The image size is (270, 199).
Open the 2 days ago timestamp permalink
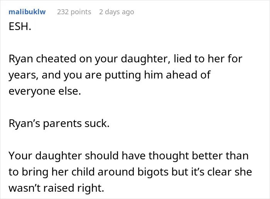pyautogui.click(x=116, y=12)
